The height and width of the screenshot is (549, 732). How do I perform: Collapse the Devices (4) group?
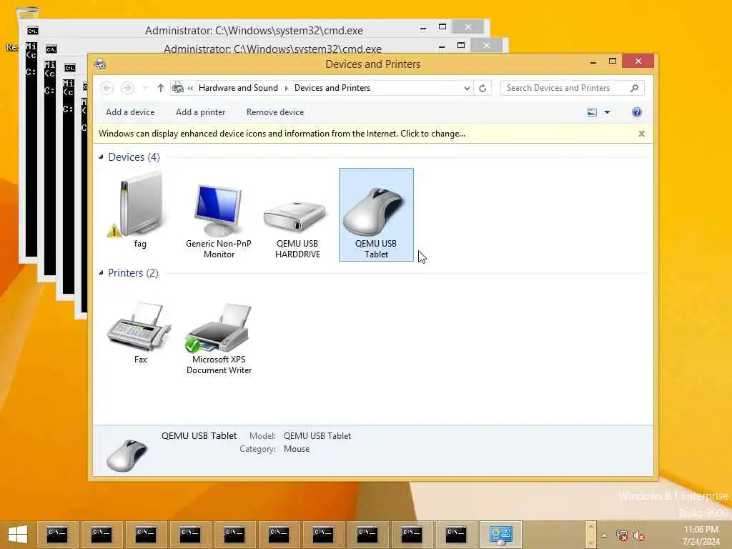[101, 157]
